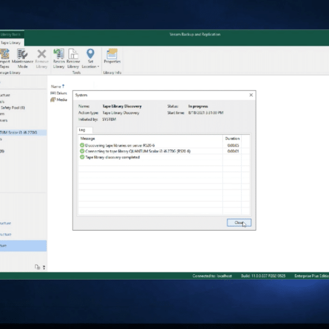The width and height of the screenshot is (329, 329).
Task: Open the Set Location pin icon
Action: click(91, 54)
